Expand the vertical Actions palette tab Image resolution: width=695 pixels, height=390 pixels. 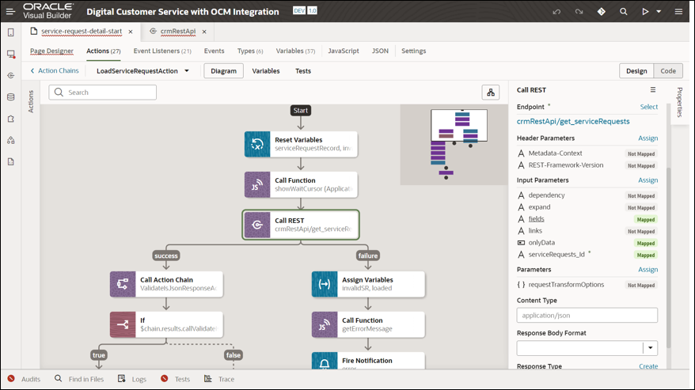click(31, 101)
